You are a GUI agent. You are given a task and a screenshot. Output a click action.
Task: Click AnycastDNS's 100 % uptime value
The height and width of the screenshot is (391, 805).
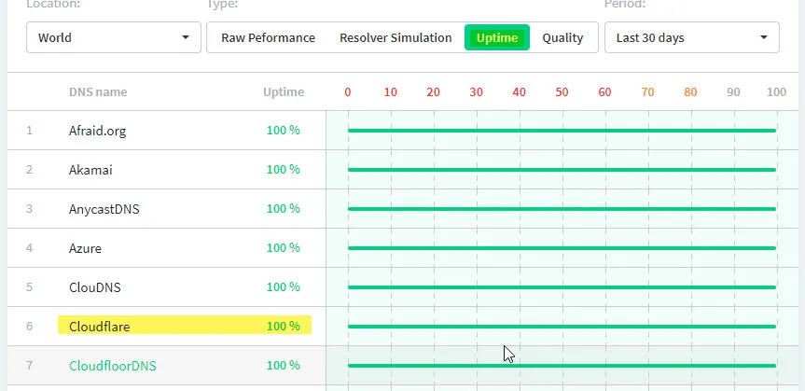284,208
